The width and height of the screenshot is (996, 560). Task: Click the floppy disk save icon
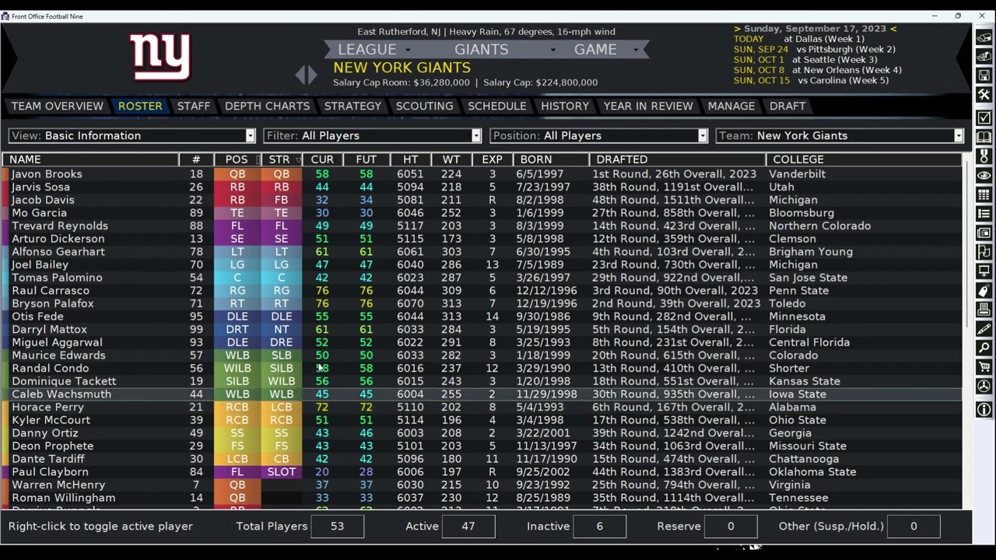984,75
